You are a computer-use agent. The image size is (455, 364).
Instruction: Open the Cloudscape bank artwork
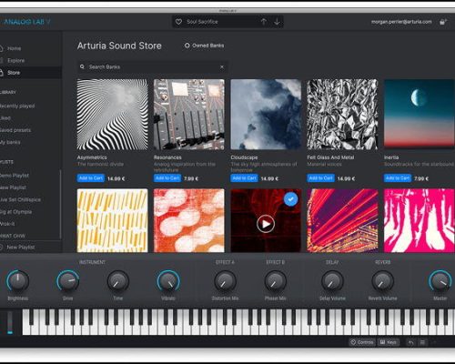[x=266, y=115]
